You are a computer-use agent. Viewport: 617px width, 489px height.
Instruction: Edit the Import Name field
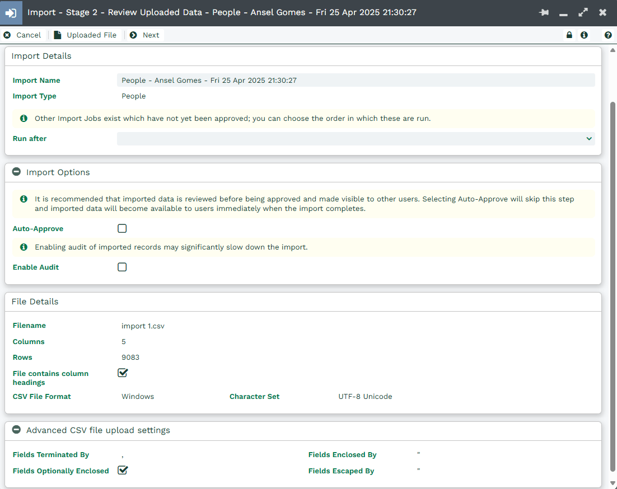356,80
